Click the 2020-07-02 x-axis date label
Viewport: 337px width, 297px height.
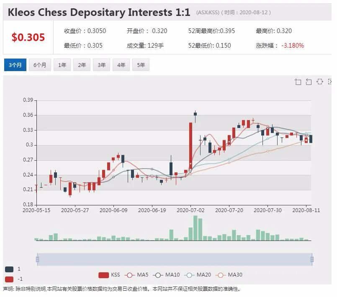pos(190,210)
